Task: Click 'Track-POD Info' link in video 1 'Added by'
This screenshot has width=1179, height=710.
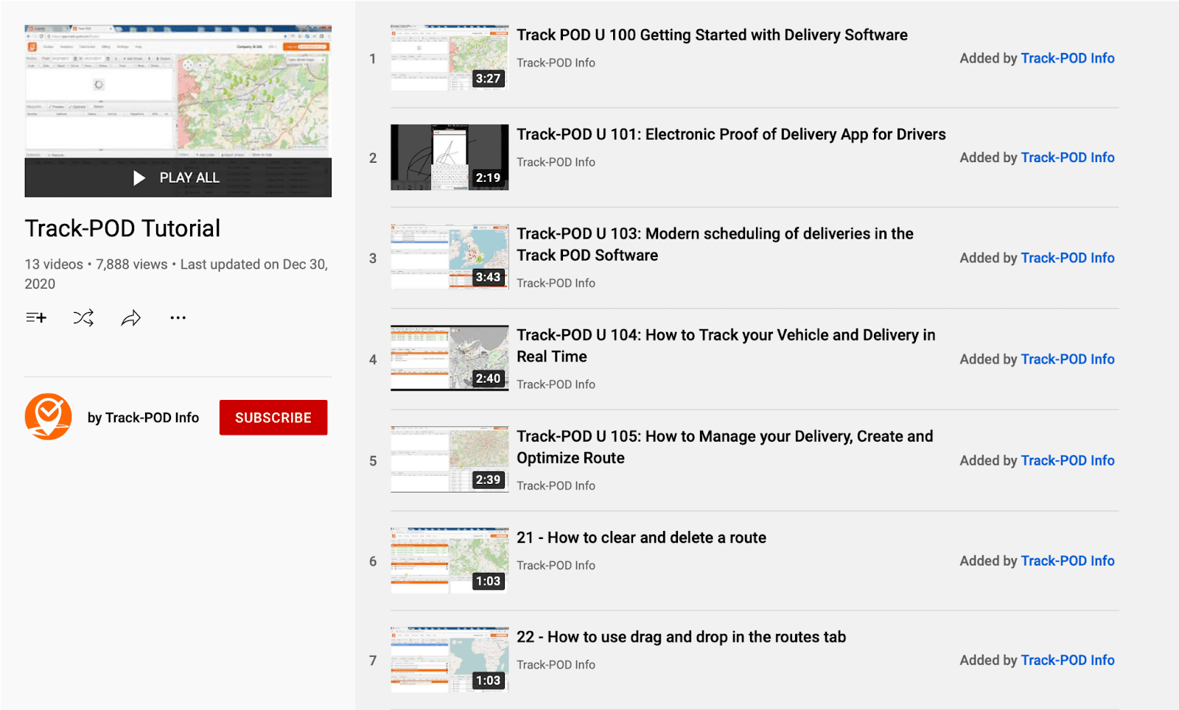Action: click(1068, 58)
